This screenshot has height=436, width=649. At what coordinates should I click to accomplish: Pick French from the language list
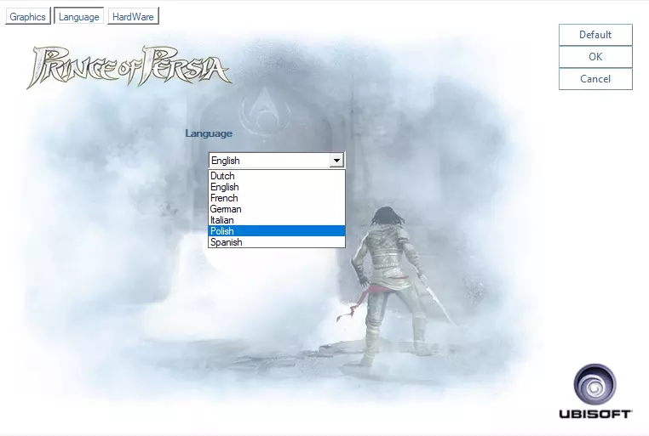pyautogui.click(x=277, y=198)
